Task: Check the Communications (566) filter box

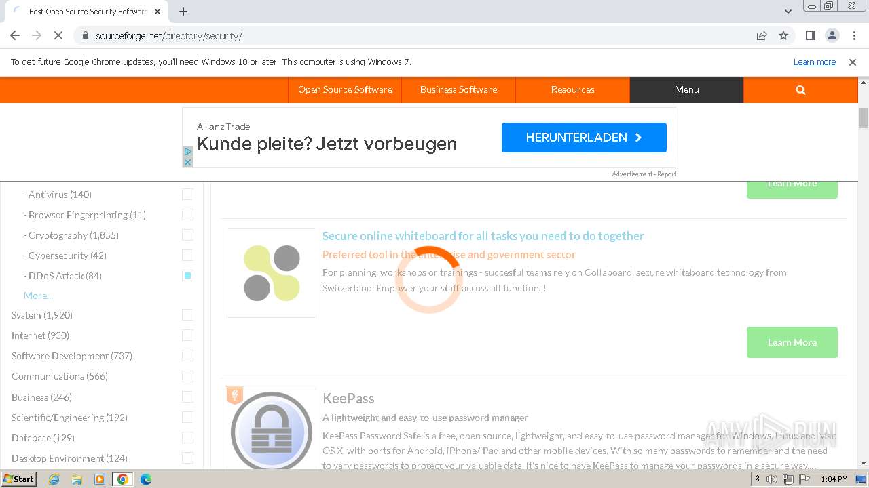Action: click(x=188, y=376)
